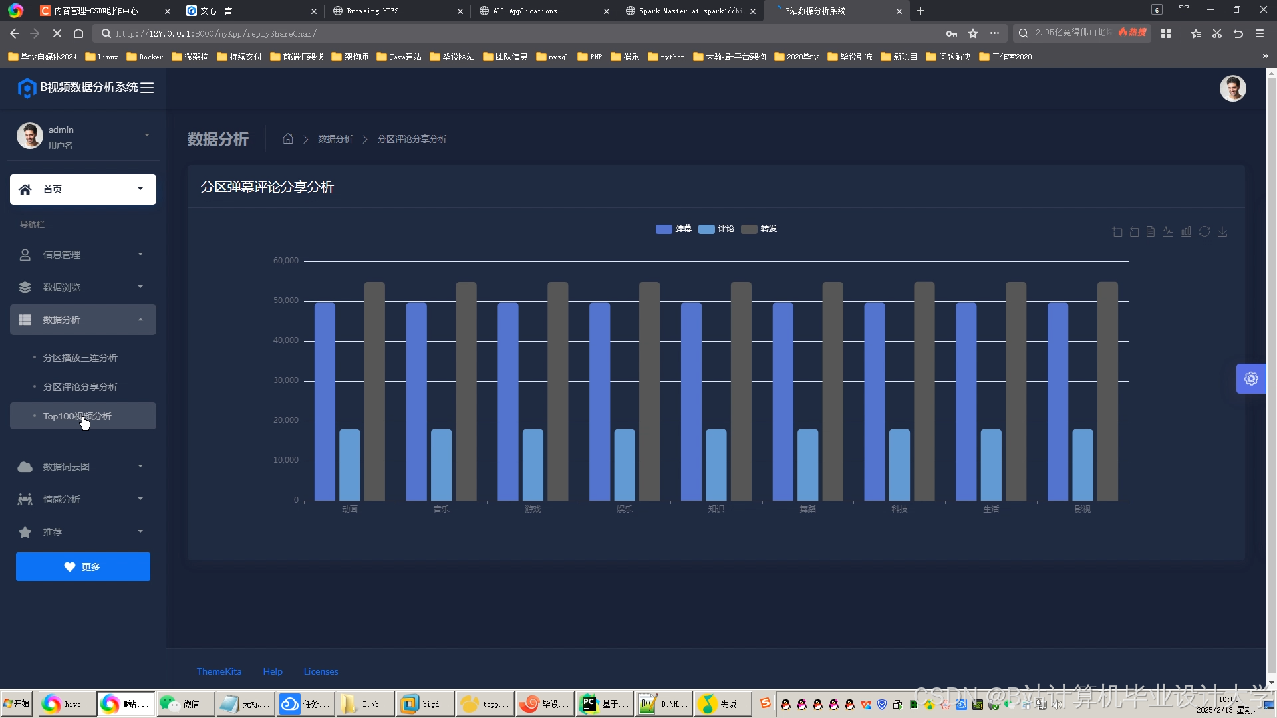The width and height of the screenshot is (1277, 718).
Task: Click the user avatar in top right
Action: [1232, 88]
